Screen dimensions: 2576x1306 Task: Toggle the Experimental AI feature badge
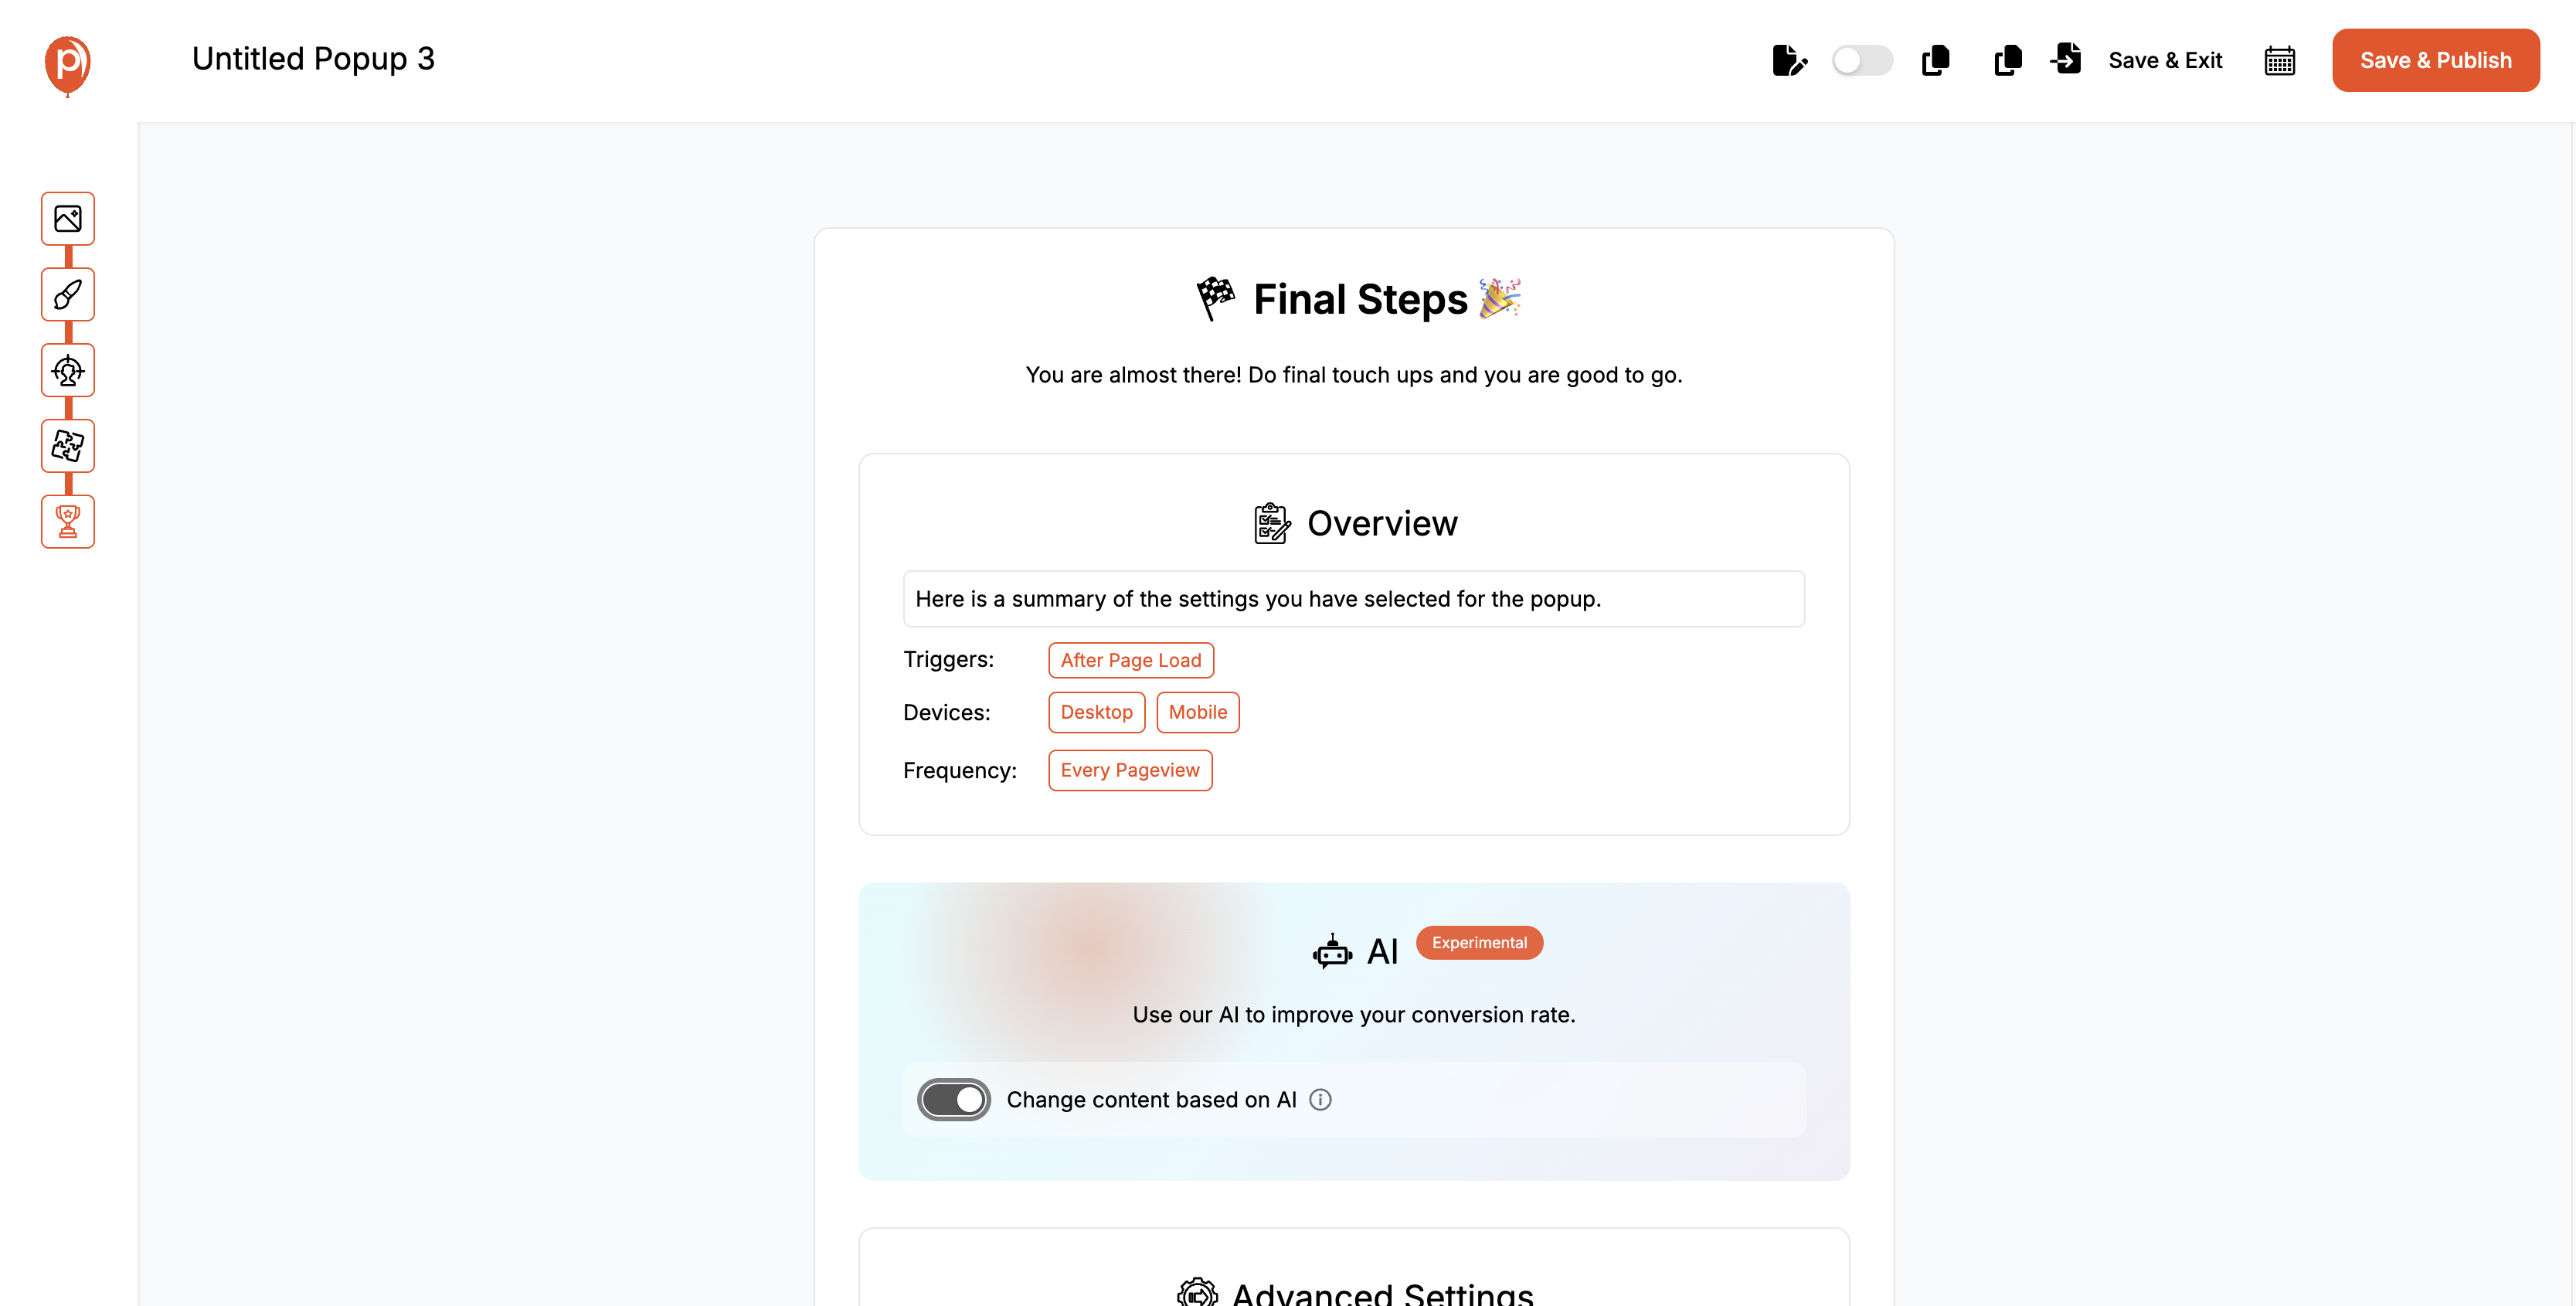pos(1479,942)
